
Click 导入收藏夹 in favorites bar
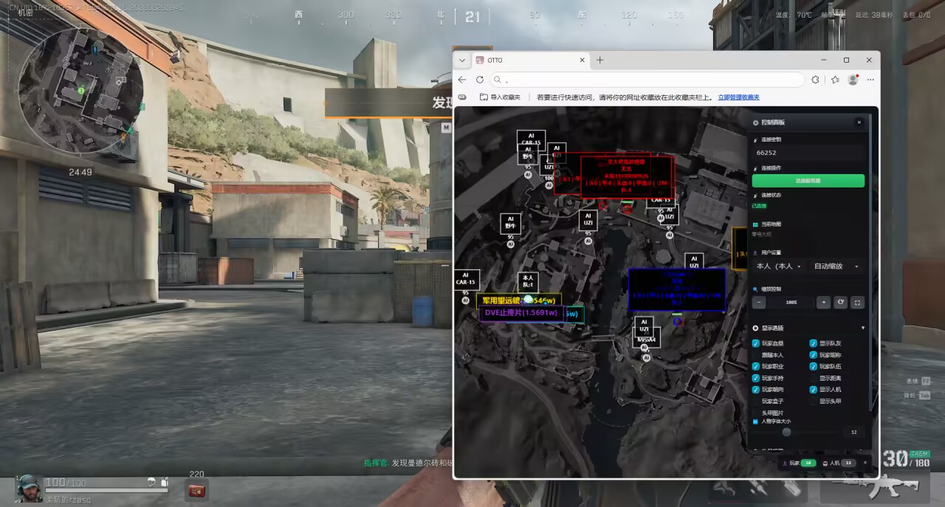pyautogui.click(x=500, y=97)
